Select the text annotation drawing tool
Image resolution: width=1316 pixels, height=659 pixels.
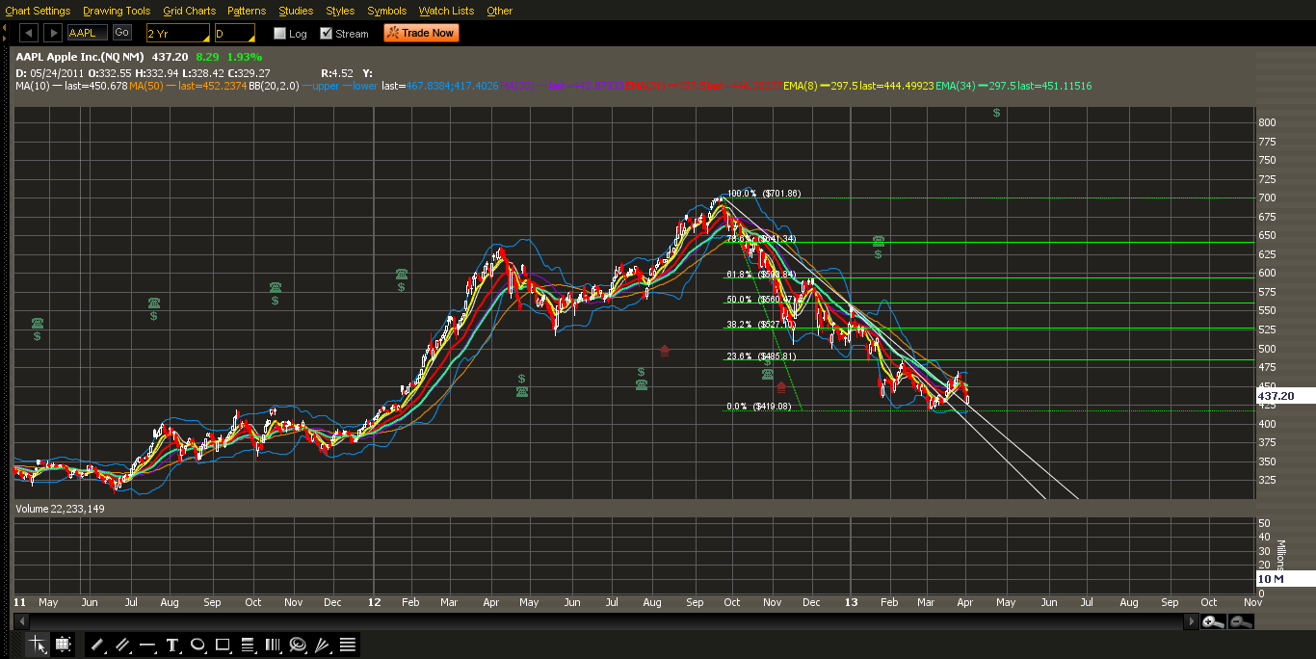172,645
